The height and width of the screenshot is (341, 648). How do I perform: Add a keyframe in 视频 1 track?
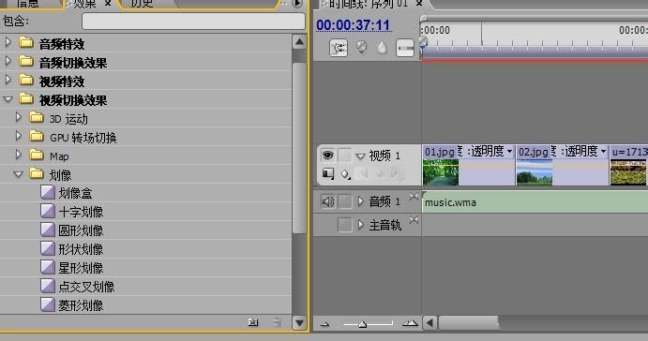coord(379,174)
